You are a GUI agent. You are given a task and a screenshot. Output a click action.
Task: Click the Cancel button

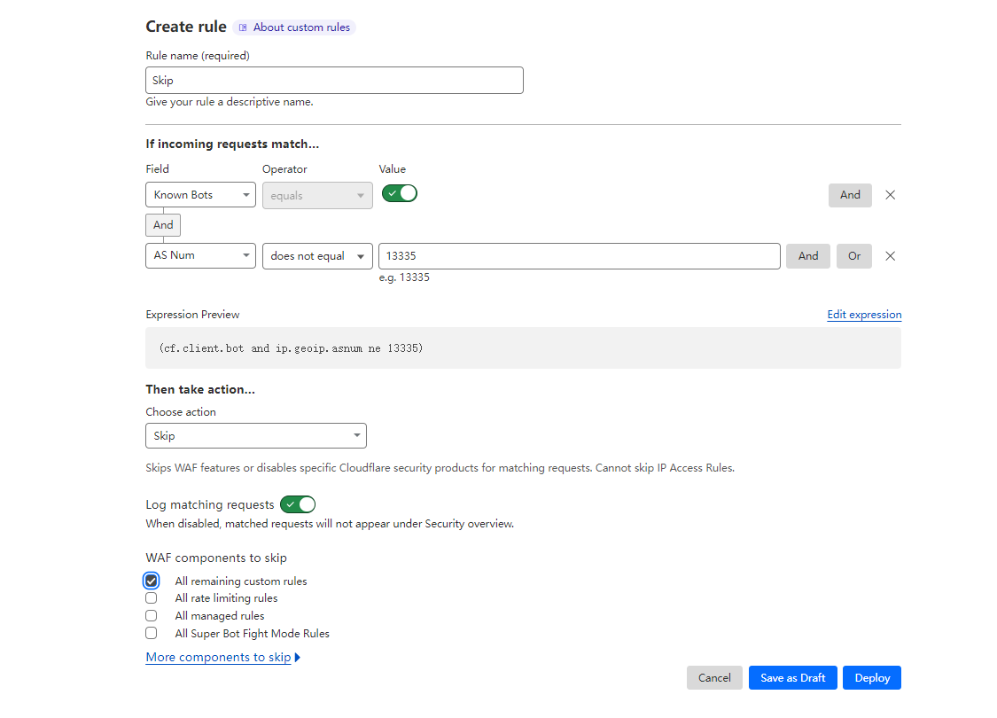[714, 678]
